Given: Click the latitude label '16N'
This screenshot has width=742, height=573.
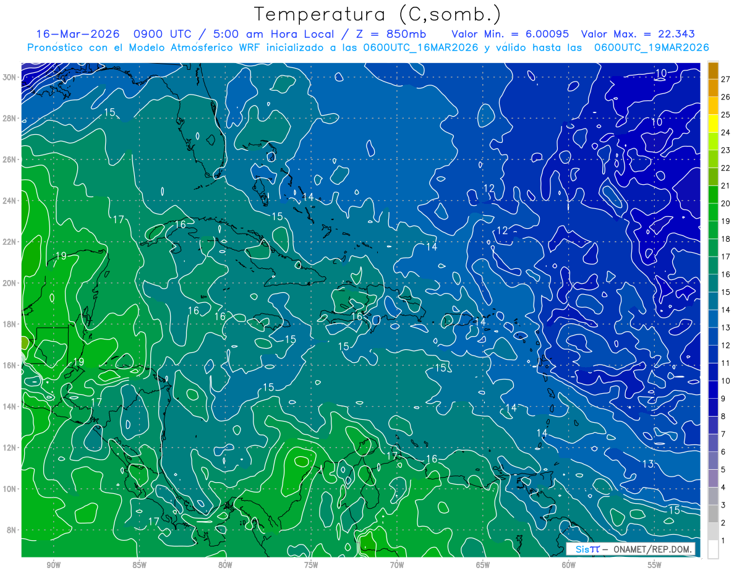Looking at the screenshot, I should pos(9,365).
